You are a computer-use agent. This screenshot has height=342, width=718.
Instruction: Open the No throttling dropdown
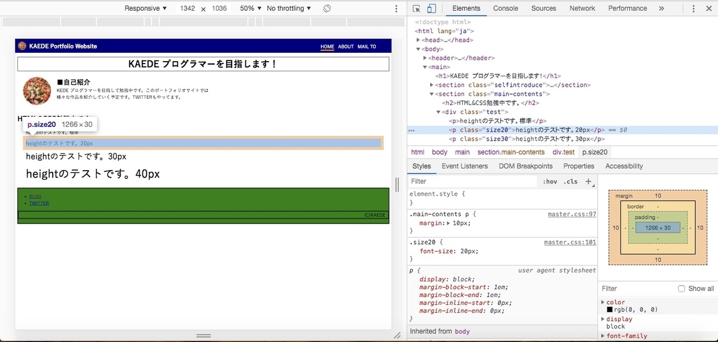[x=289, y=8]
